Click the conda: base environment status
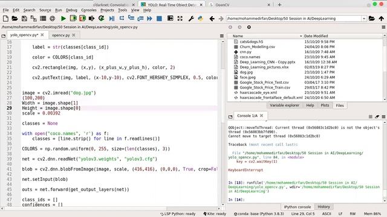 click(x=259, y=214)
